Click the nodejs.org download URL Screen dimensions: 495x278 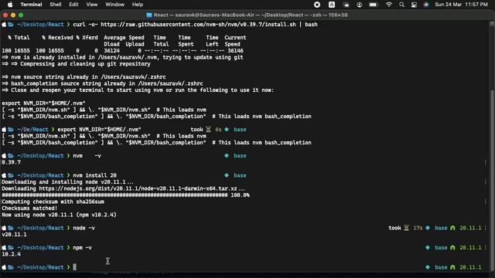point(138,188)
